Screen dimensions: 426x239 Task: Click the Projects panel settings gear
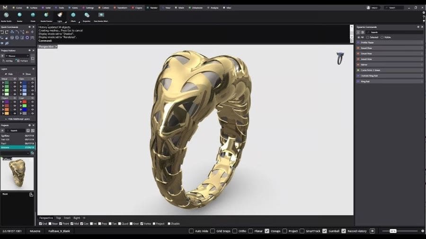pyautogui.click(x=30, y=125)
